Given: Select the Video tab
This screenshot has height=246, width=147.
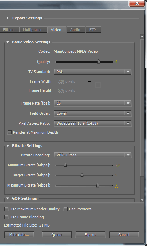Looking at the screenshot, I should click(56, 30).
